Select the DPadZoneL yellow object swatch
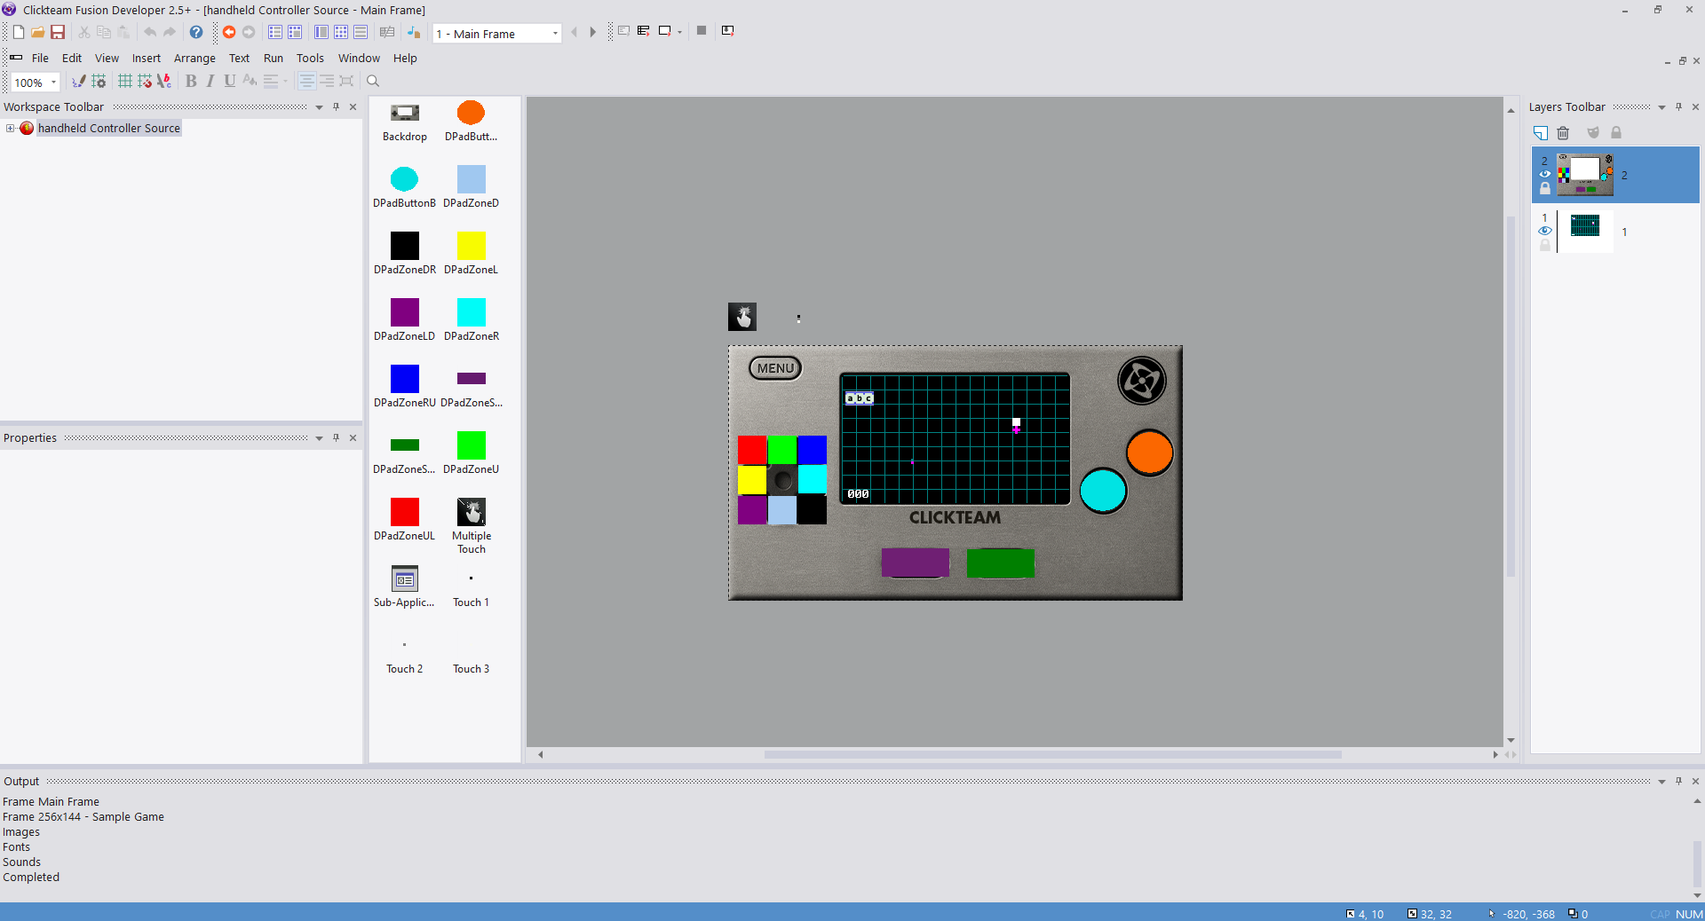This screenshot has width=1705, height=921. 472,246
